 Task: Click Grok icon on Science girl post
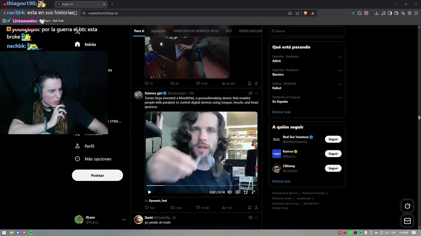click(x=250, y=93)
